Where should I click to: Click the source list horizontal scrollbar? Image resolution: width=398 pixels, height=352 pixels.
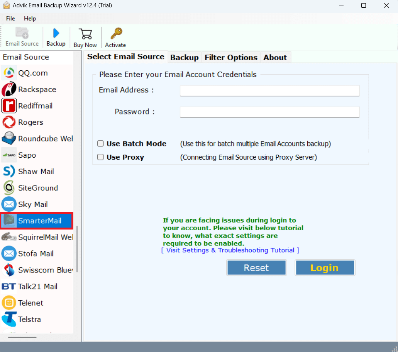22,337
